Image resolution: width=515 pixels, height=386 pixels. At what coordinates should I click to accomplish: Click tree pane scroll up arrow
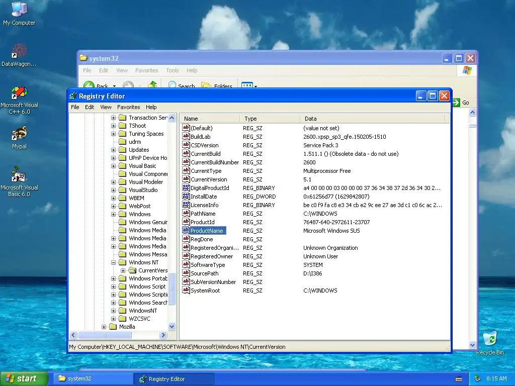click(172, 118)
